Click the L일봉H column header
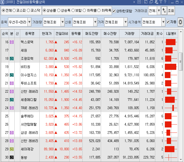This screenshot has height=162, width=184. pyautogui.click(x=171, y=34)
